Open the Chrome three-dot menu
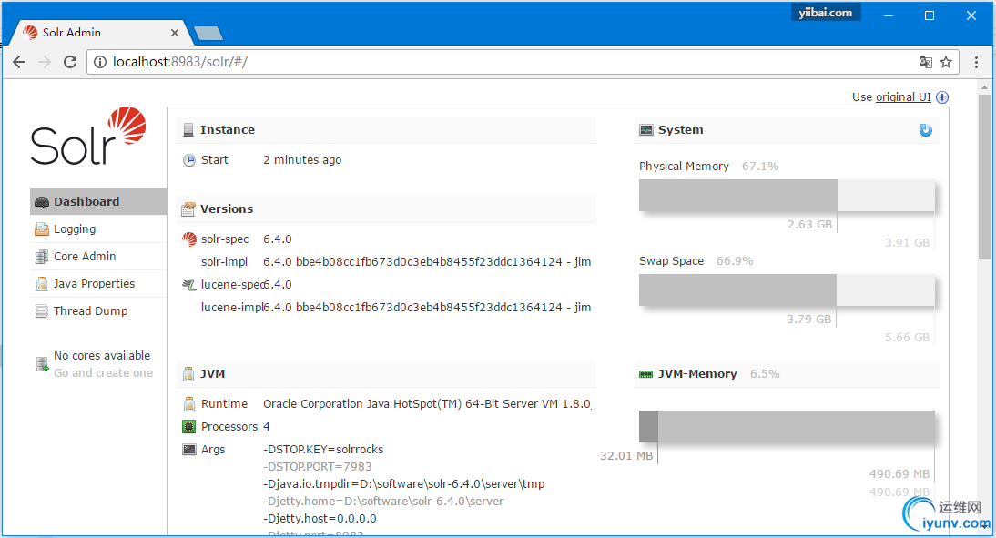The image size is (996, 538). (x=976, y=62)
